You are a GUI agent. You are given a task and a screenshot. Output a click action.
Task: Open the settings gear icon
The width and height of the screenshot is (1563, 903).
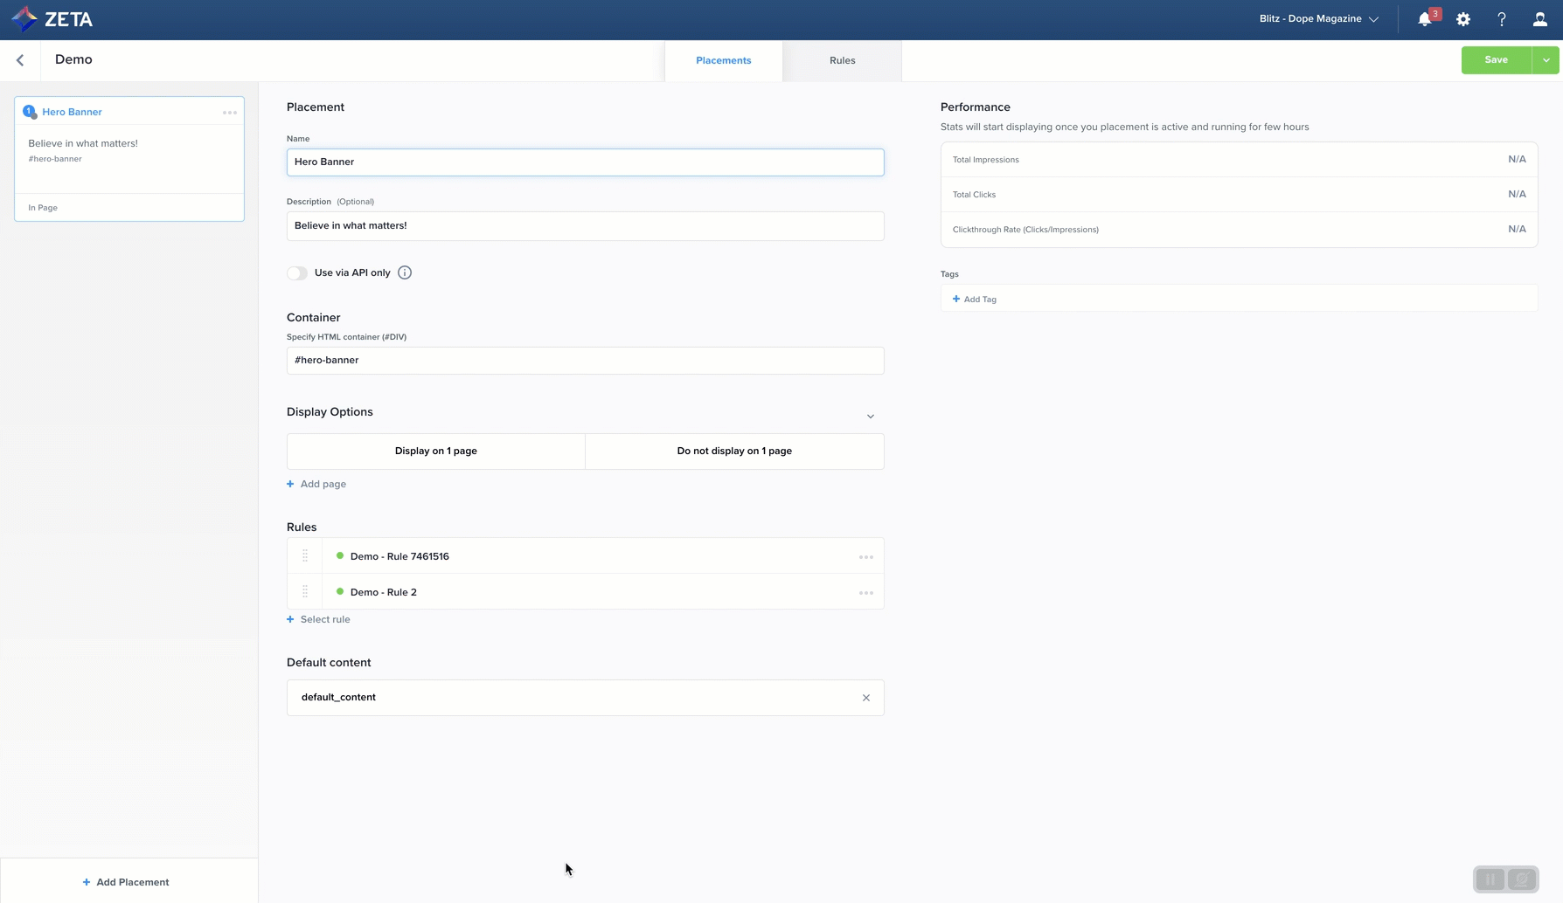[x=1463, y=19]
